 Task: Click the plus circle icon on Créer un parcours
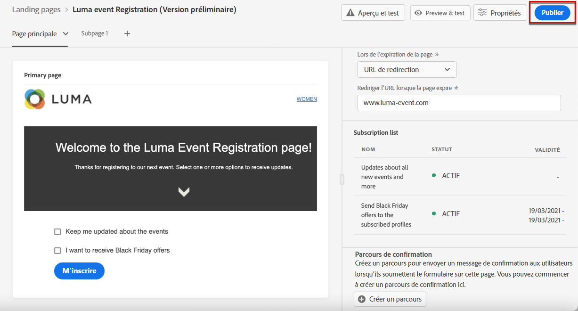[362, 299]
